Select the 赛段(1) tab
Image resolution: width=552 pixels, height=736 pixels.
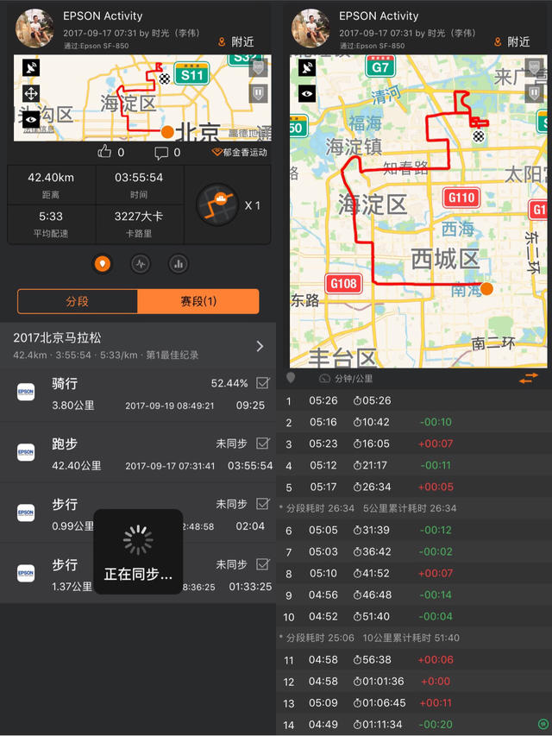pos(198,301)
